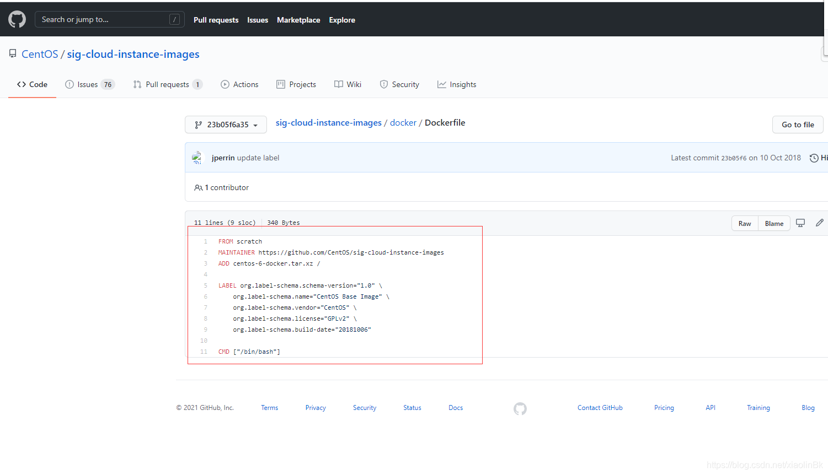Viewport: 828px width, 475px height.
Task: Click the Go to file button
Action: click(x=798, y=125)
